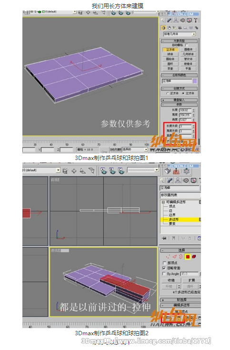Select the 立方体 radio under 创建方式
230x350 pixels.
coord(183,93)
